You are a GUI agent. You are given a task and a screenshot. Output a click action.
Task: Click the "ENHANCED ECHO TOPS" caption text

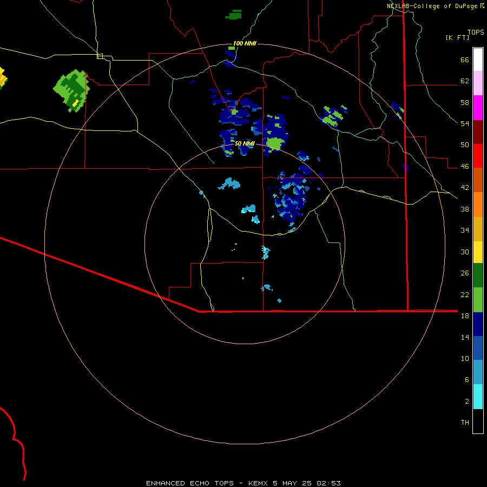tap(190, 483)
